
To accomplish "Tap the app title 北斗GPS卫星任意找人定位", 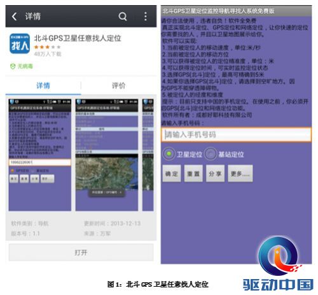I will tap(78, 38).
